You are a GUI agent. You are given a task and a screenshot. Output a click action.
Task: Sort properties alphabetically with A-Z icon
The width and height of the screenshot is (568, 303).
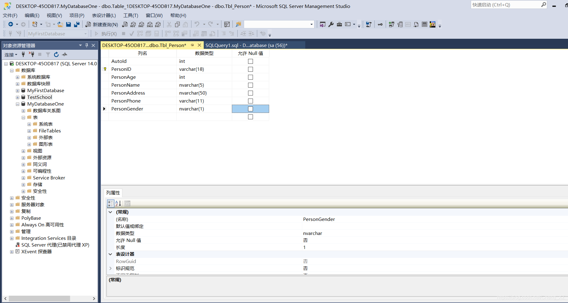click(x=118, y=203)
